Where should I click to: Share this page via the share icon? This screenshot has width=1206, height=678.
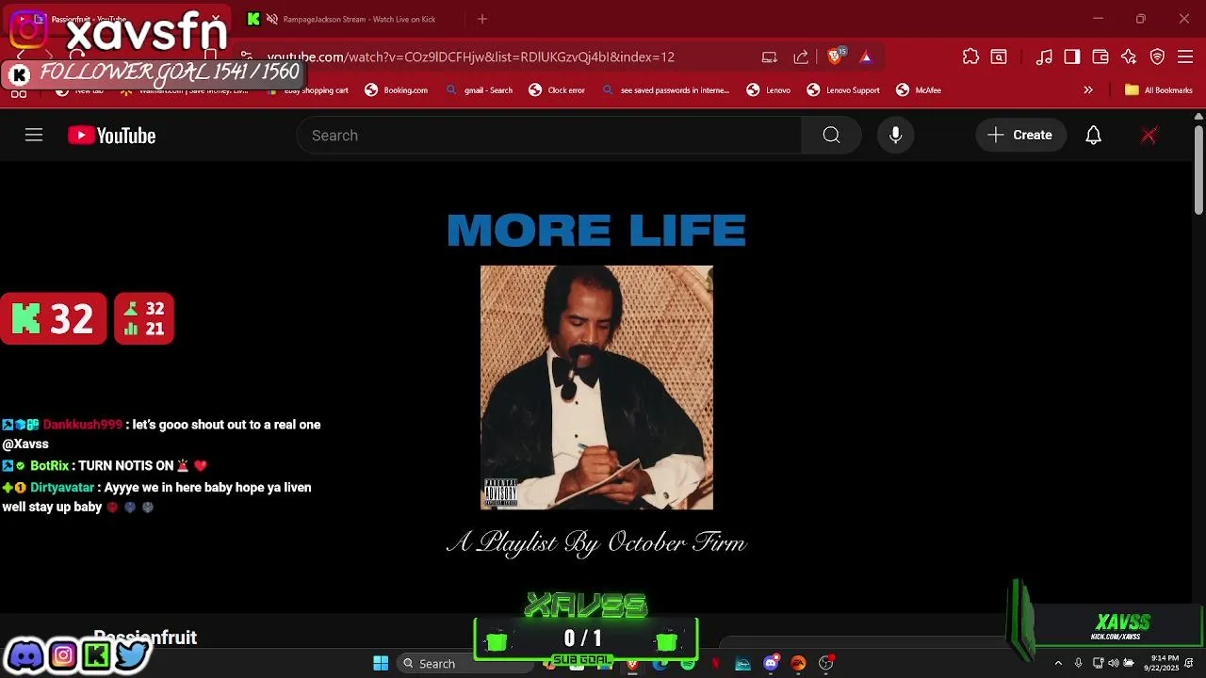click(x=801, y=57)
